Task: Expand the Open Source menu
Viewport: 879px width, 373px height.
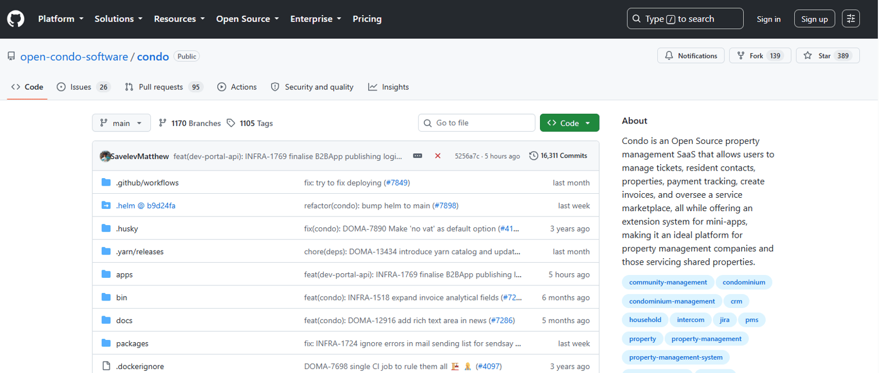Action: (x=248, y=19)
